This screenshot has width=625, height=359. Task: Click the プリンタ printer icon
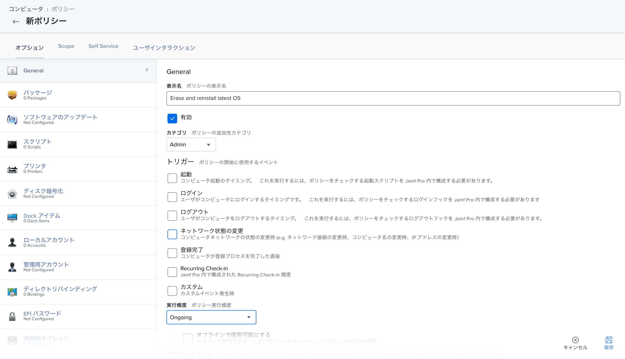click(x=12, y=169)
